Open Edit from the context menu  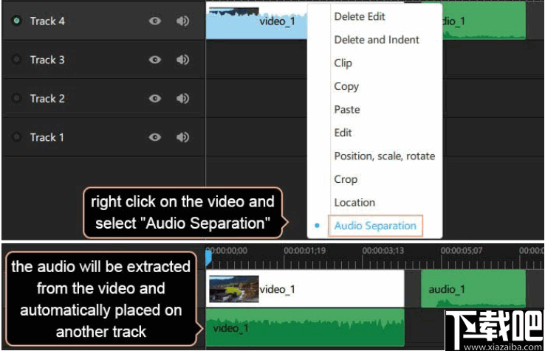coord(343,133)
